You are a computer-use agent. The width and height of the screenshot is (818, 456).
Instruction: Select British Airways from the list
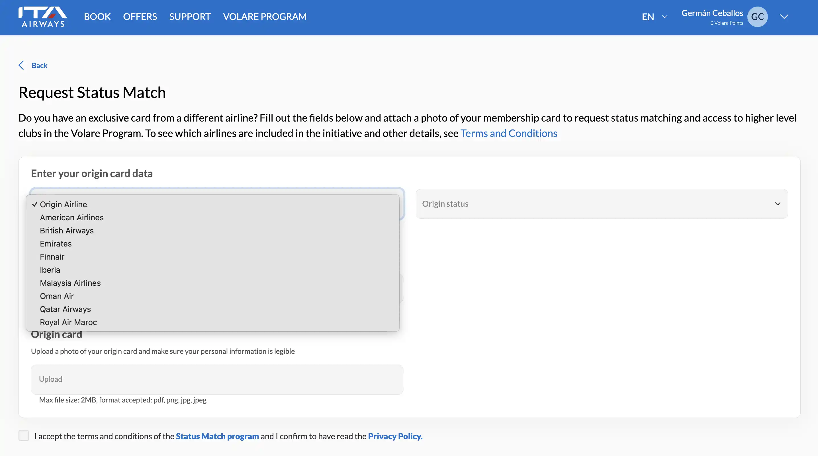click(212, 230)
